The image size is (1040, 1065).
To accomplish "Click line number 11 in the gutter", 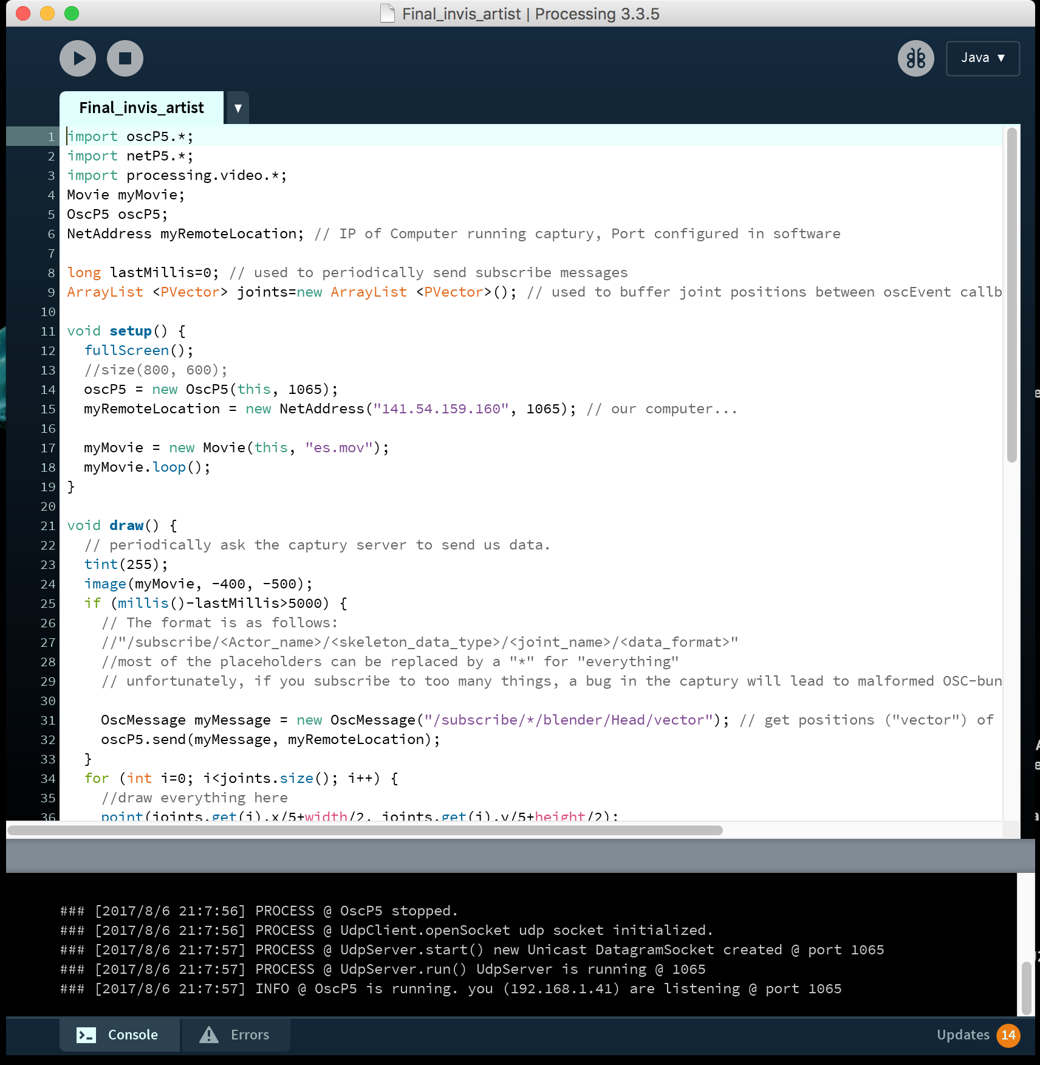I will click(x=48, y=331).
